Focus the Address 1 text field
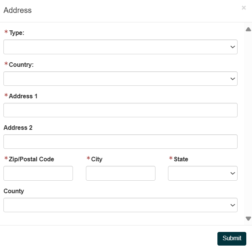The width and height of the screenshot is (252, 249). coord(120,110)
